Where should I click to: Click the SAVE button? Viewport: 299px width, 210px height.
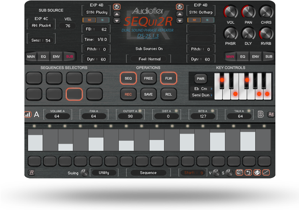click(x=148, y=94)
